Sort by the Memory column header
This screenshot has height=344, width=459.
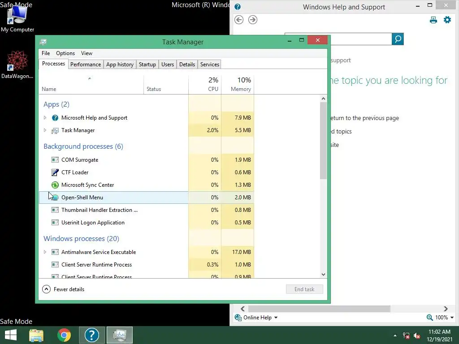(238, 85)
